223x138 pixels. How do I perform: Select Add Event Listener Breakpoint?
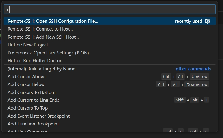click(x=110, y=116)
